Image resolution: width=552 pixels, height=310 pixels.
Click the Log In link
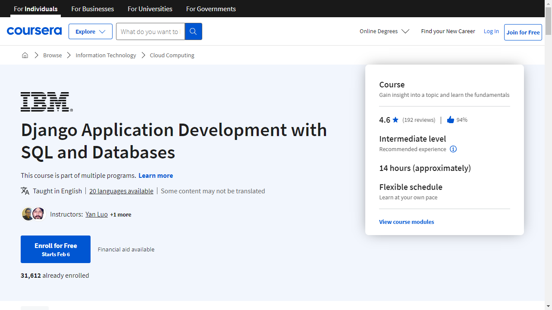coord(491,31)
